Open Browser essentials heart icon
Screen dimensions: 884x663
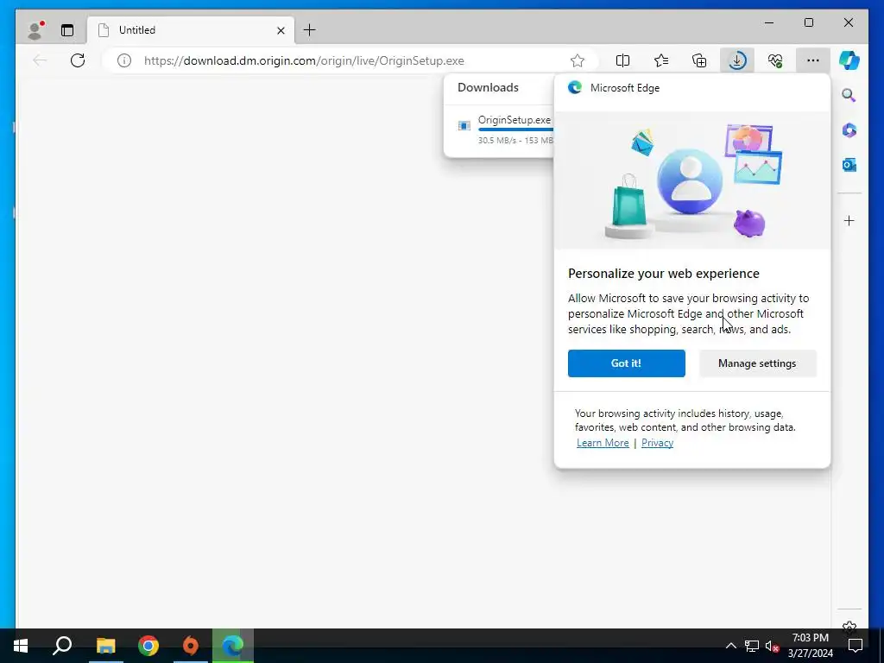point(775,60)
